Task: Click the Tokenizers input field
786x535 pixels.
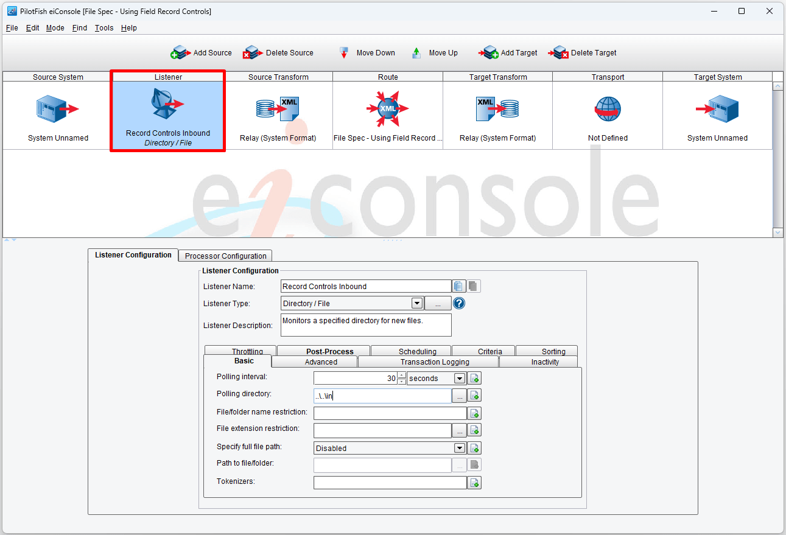Action: click(390, 483)
